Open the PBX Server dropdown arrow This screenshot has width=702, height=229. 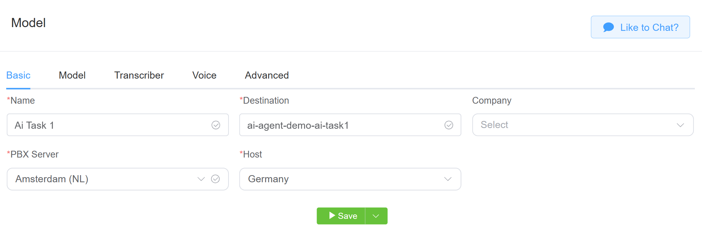(201, 179)
